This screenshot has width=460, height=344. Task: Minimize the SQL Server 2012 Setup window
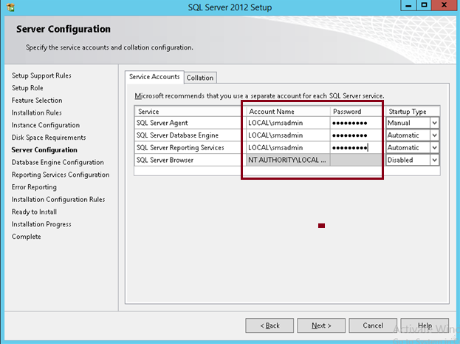tap(408, 5)
